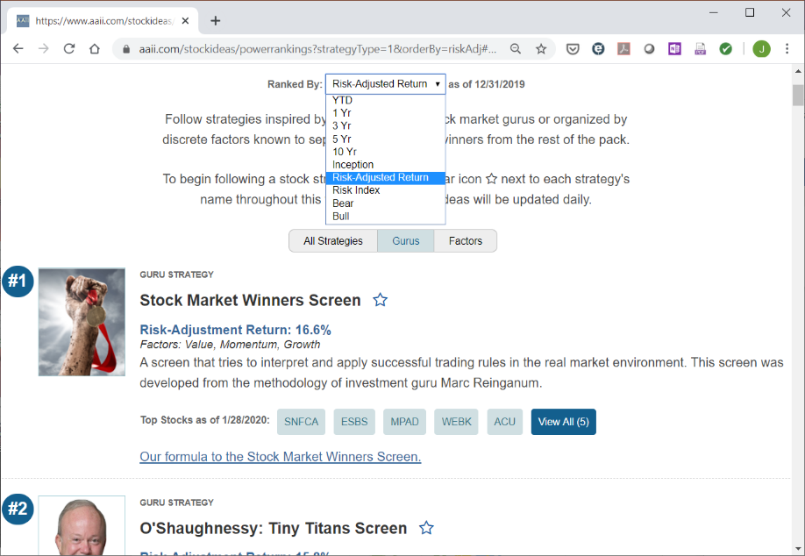The image size is (805, 556).
Task: Click the View All (5) button
Action: pos(564,422)
